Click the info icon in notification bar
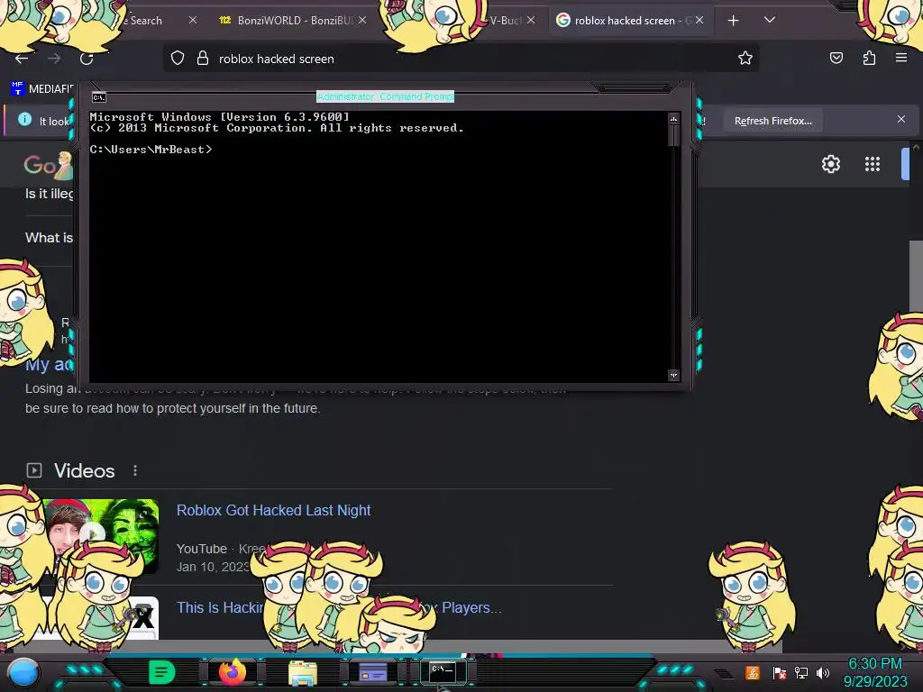 point(24,120)
